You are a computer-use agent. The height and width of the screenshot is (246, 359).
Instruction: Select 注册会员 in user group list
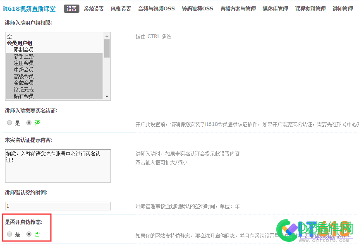click(x=55, y=63)
